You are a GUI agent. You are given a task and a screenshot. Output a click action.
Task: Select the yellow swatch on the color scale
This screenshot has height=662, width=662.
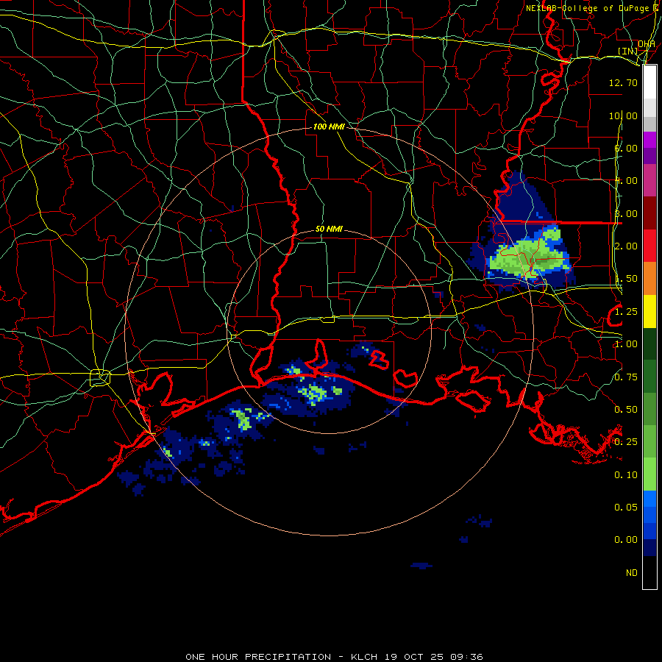(x=649, y=312)
